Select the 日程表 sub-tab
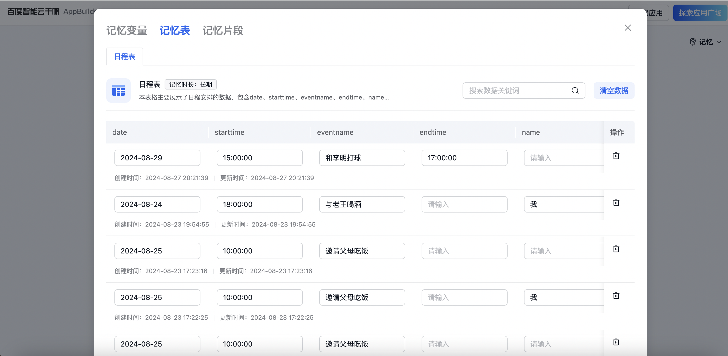Image resolution: width=728 pixels, height=356 pixels. (x=125, y=57)
